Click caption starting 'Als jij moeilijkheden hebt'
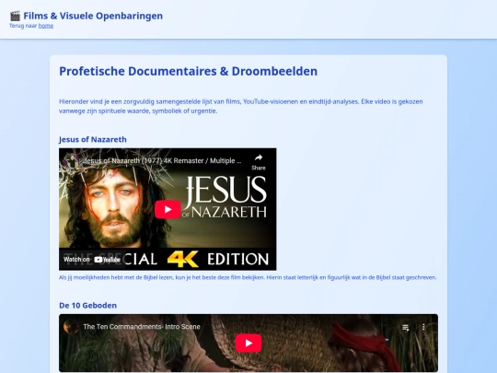This screenshot has width=497, height=373. (x=248, y=277)
